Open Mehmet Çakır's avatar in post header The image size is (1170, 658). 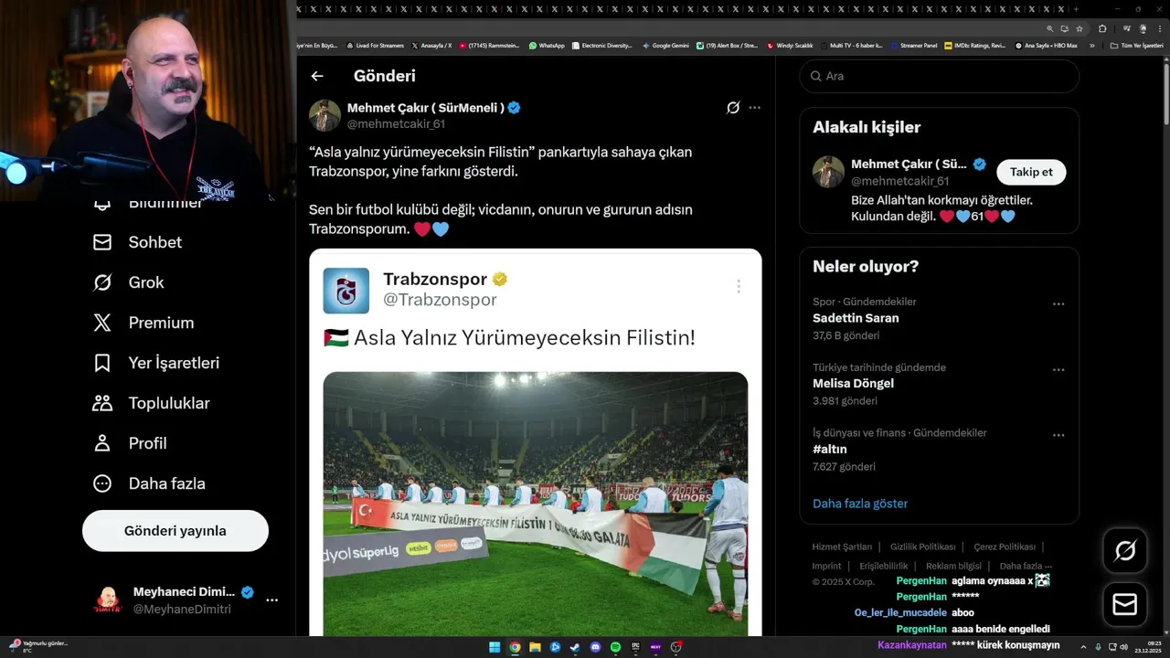pos(324,115)
